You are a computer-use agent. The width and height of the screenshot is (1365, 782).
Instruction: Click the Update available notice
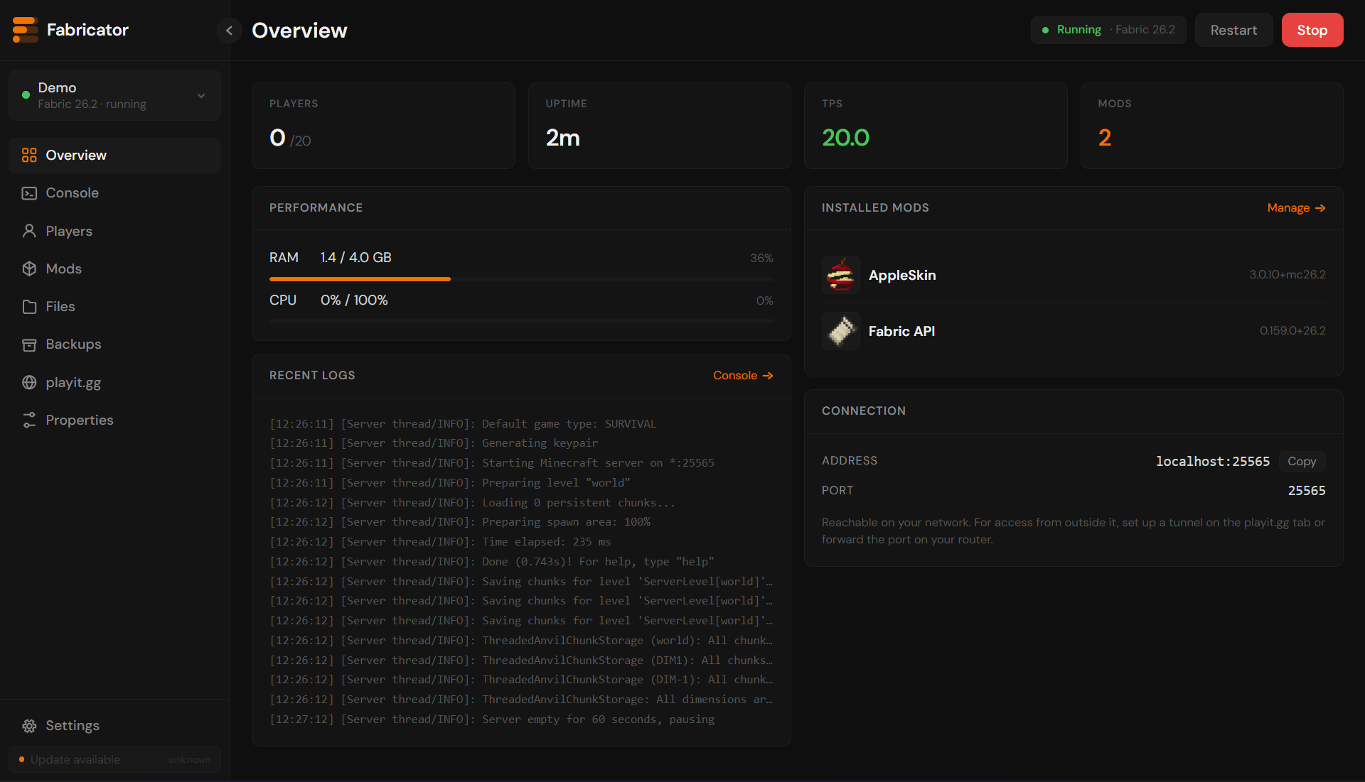pos(114,759)
